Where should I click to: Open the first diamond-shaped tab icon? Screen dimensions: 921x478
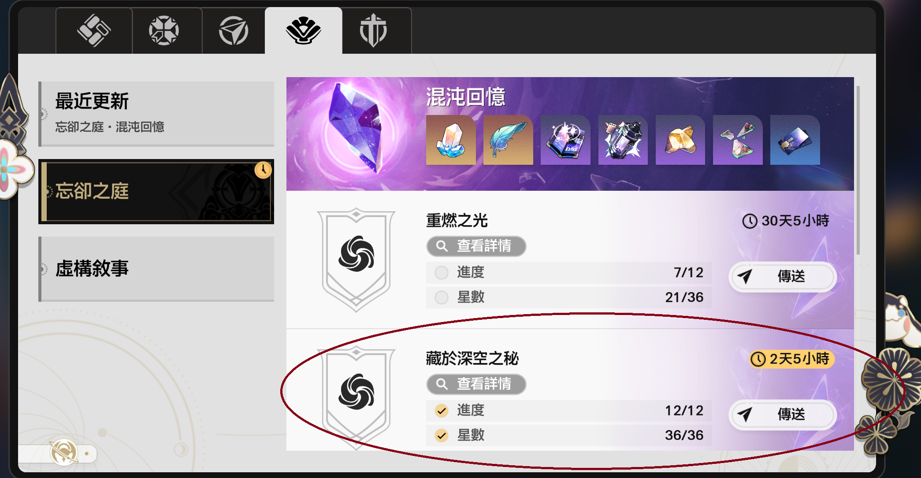coord(94,30)
